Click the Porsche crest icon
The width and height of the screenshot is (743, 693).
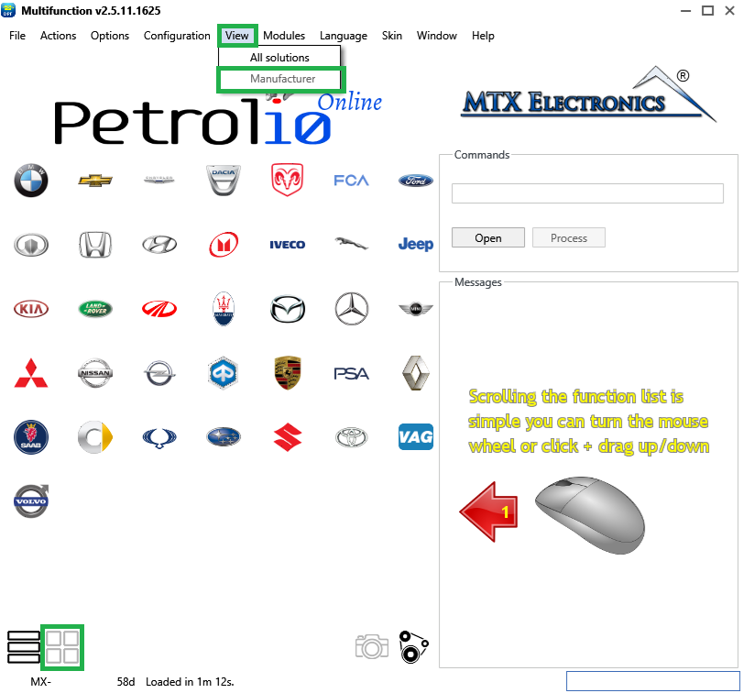287,373
